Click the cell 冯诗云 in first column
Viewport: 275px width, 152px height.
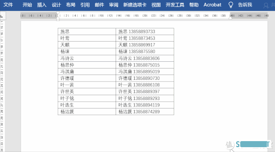point(87,58)
